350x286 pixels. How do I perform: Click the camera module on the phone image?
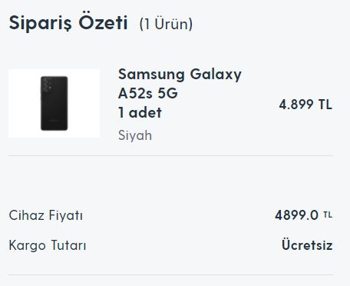point(48,85)
